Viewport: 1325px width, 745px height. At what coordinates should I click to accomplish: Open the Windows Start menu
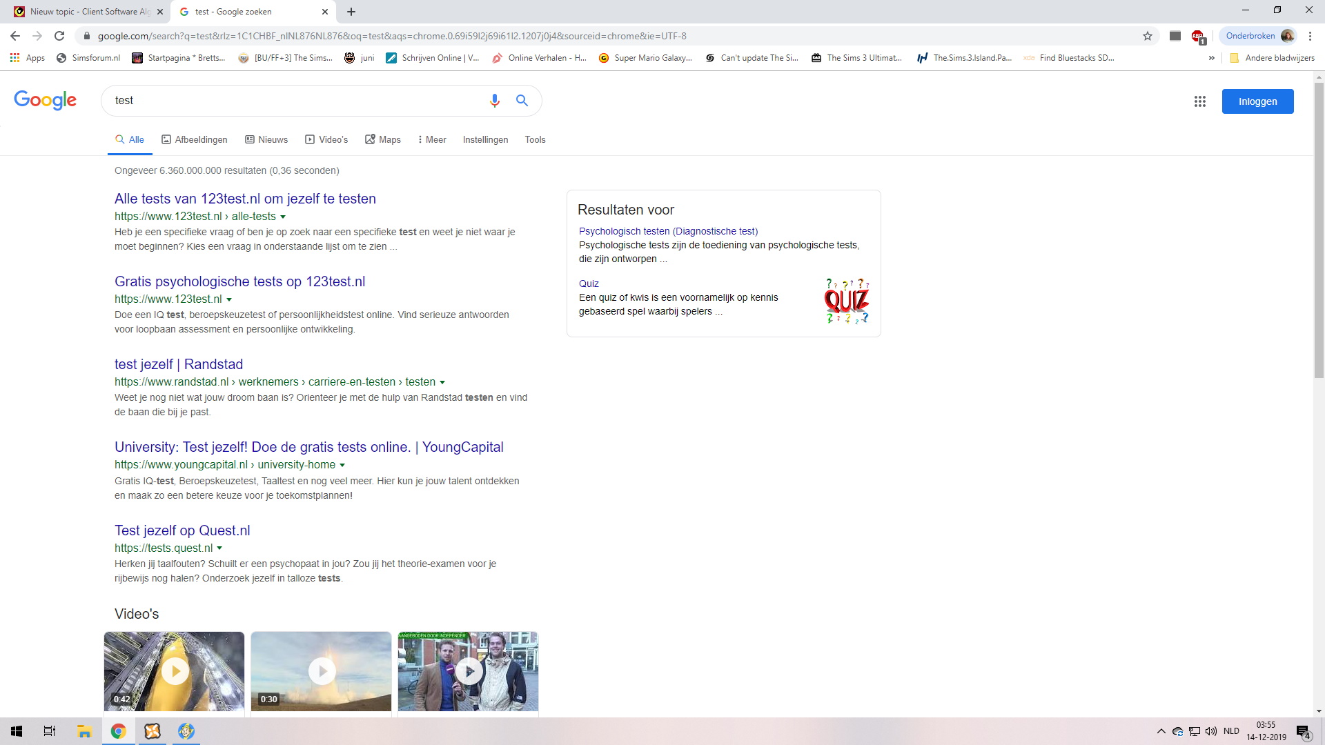tap(17, 731)
